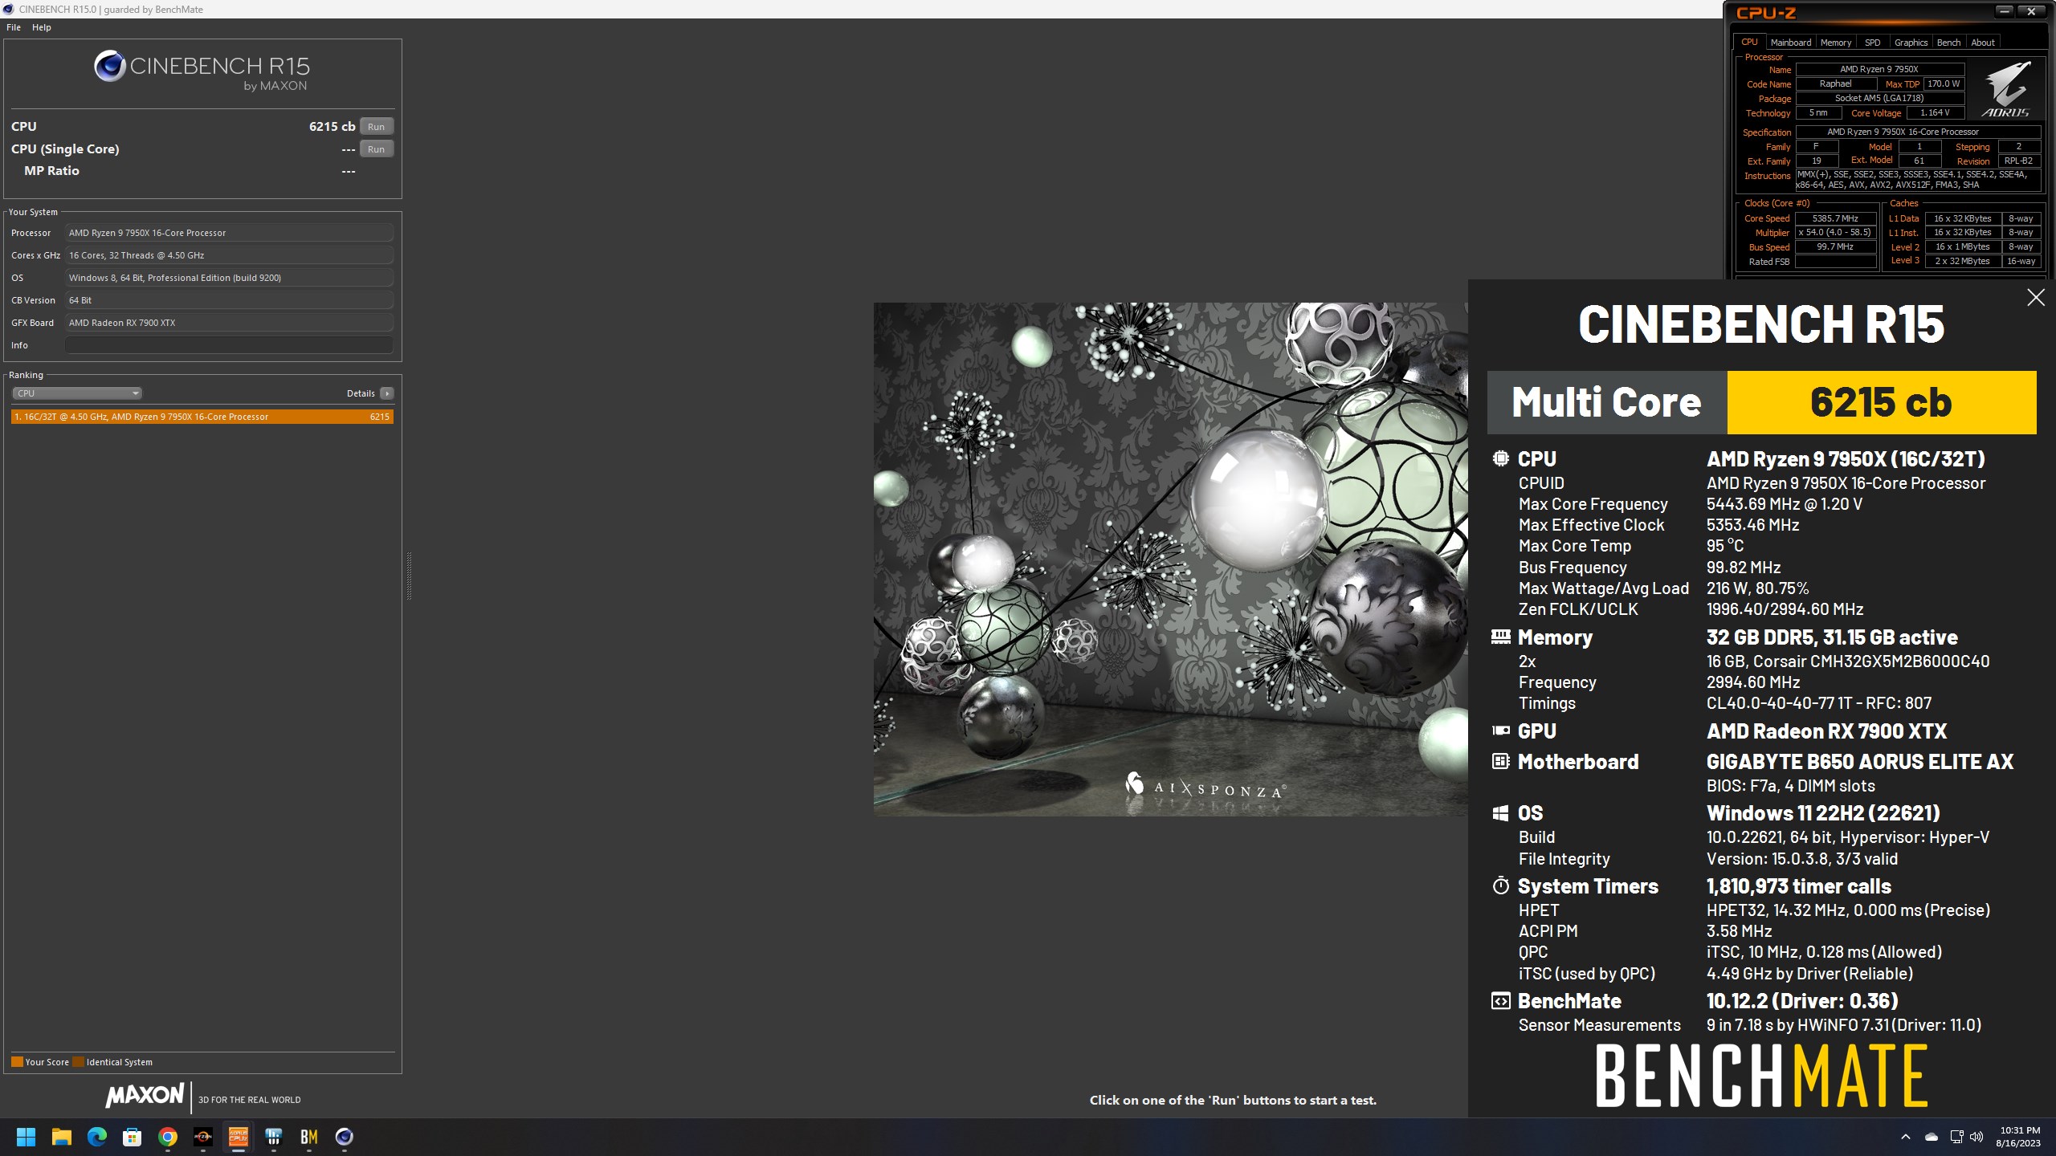Open the File menu in Cinebench

[14, 27]
